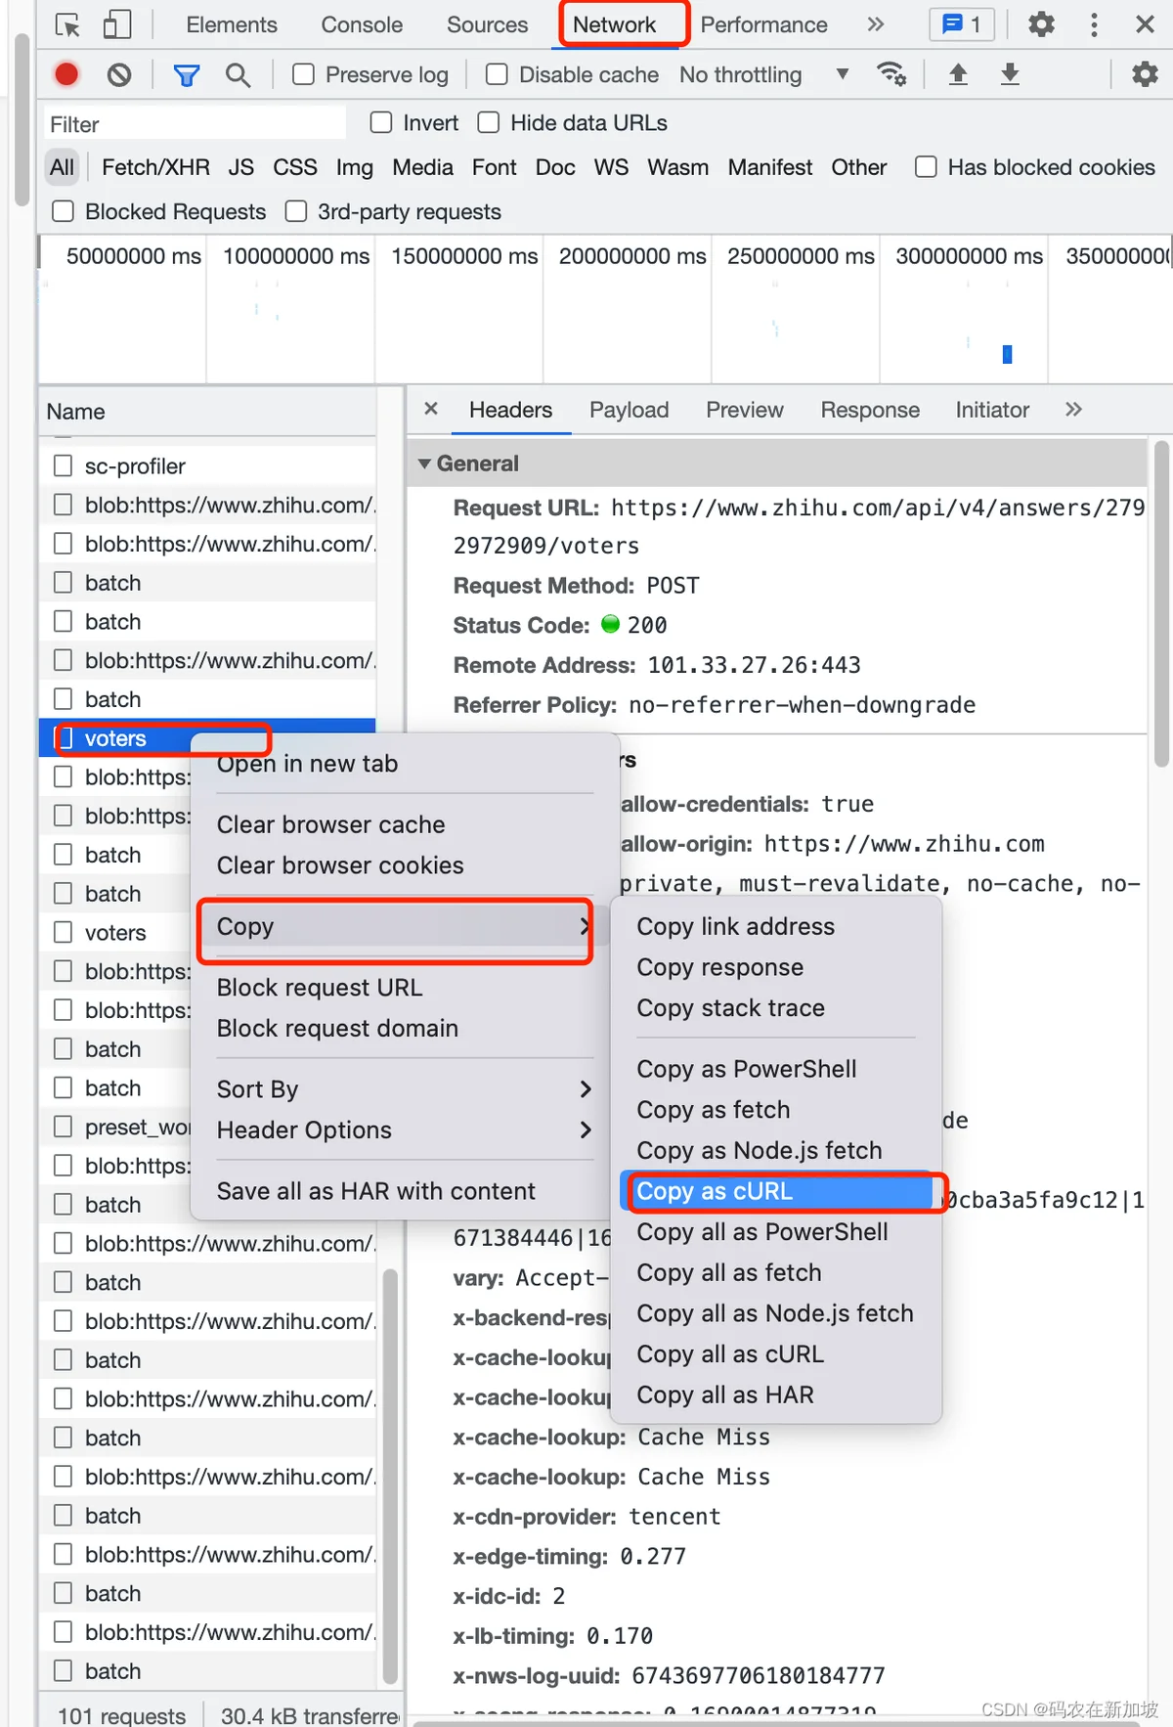Viewport: 1173px width, 1727px height.
Task: Filter requests by Fetch/XHR type
Action: 155,167
